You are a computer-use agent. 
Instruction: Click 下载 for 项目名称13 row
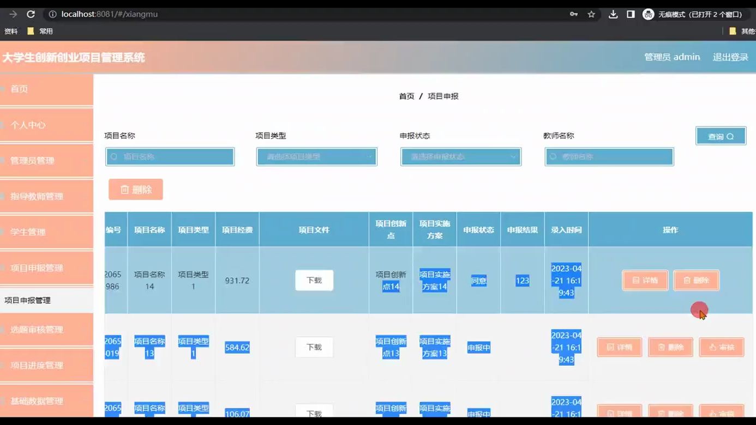tap(314, 347)
